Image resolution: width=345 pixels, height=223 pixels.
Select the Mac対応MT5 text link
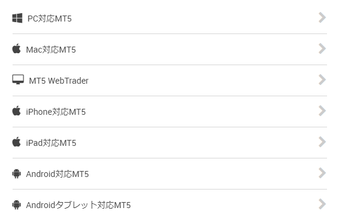(x=51, y=50)
